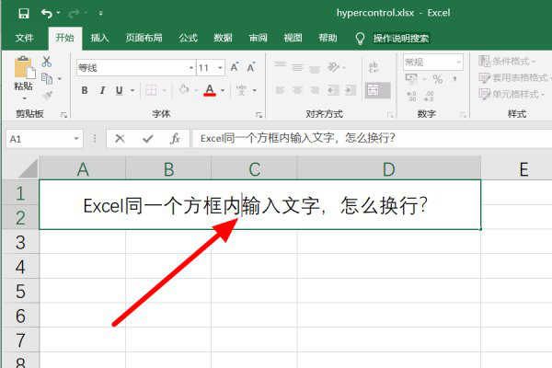
Task: Apply accounting currency format
Action: [x=411, y=78]
